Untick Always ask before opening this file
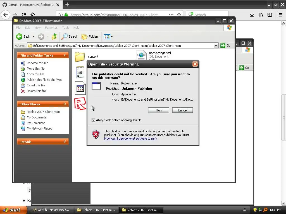Image resolution: width=286 pixels, height=214 pixels. [x=93, y=120]
